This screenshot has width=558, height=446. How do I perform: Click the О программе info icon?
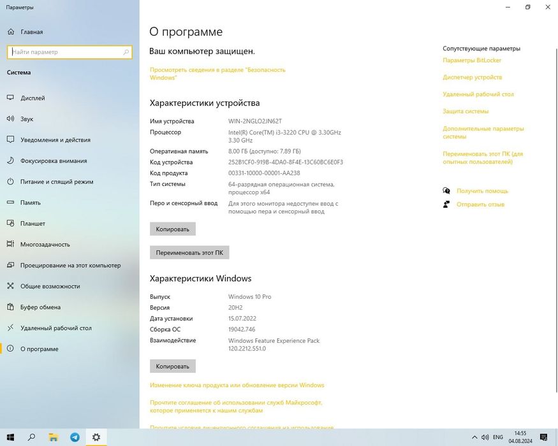click(x=10, y=349)
